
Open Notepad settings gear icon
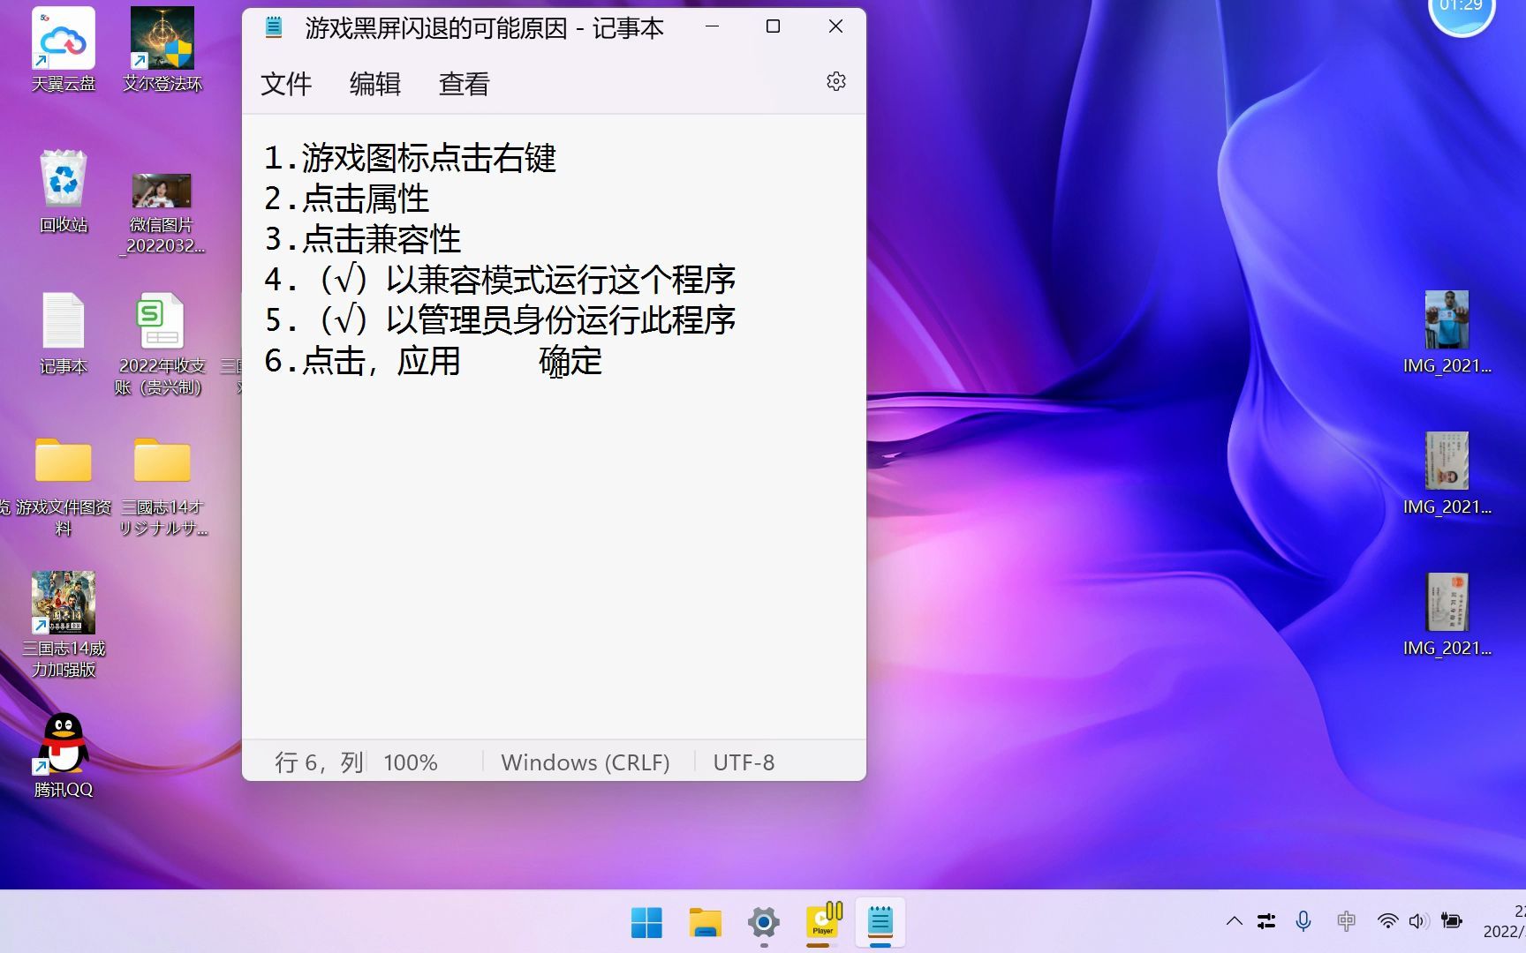835,82
